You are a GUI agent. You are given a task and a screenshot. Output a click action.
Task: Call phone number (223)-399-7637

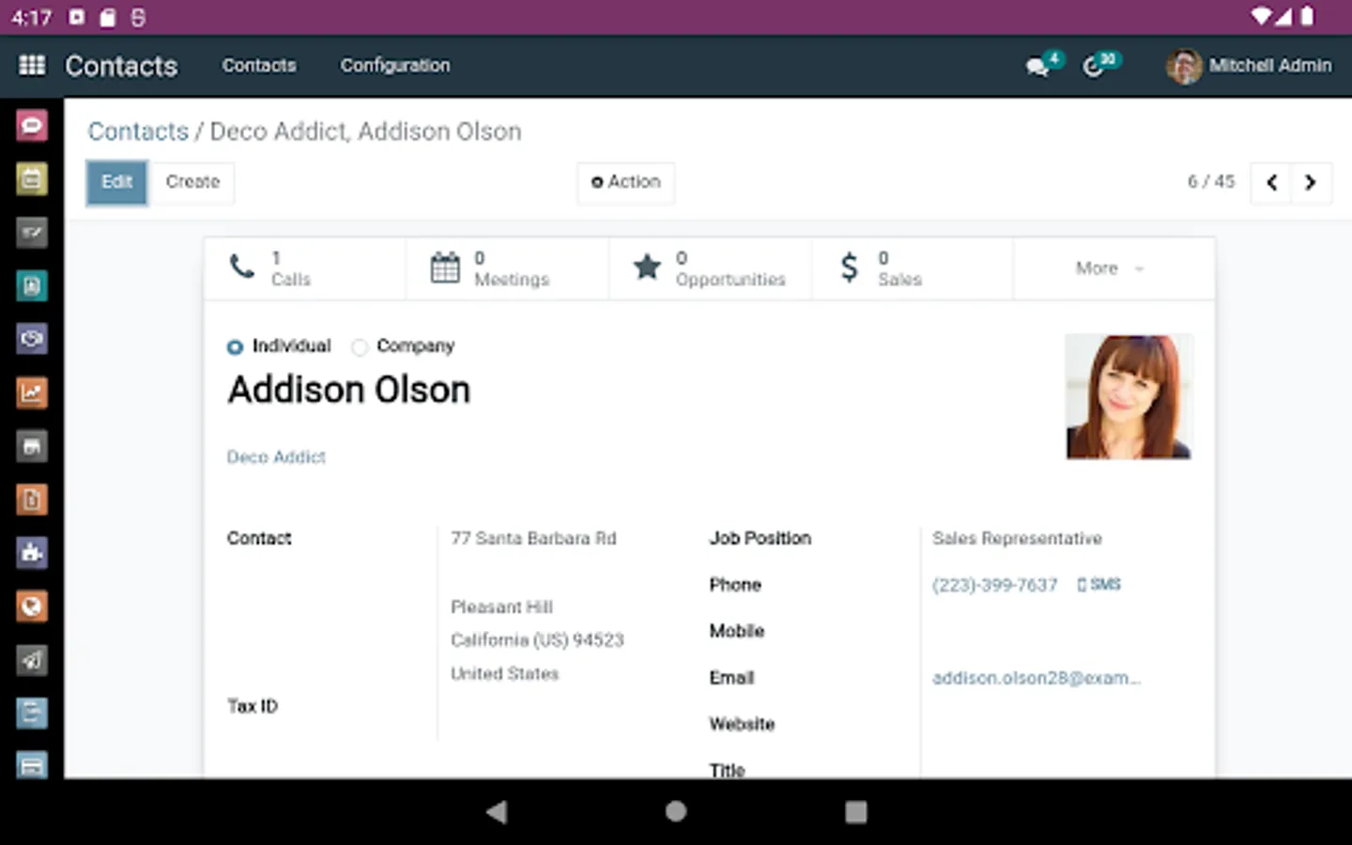coord(994,585)
